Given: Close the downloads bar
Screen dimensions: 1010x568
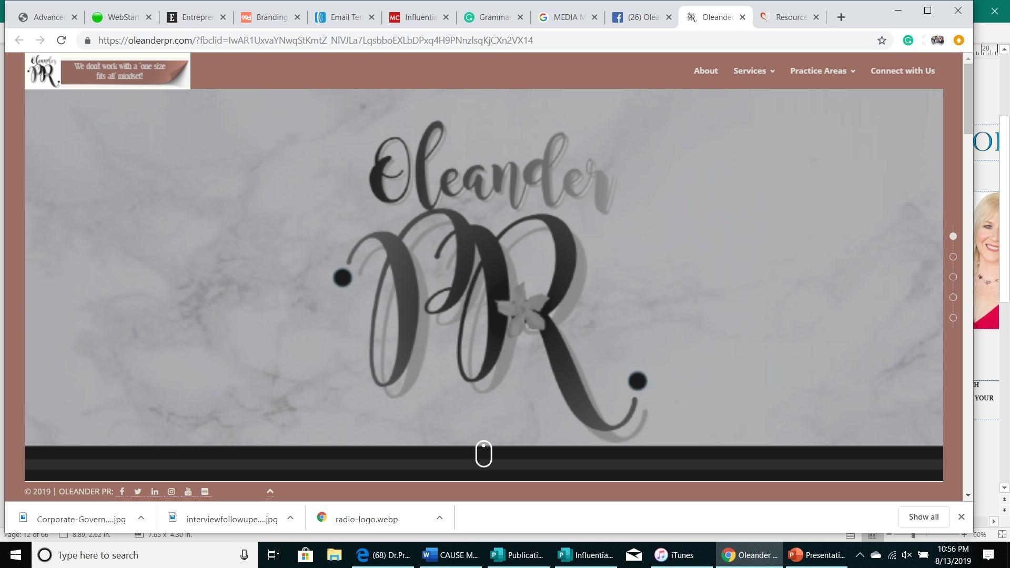Looking at the screenshot, I should pos(961,517).
